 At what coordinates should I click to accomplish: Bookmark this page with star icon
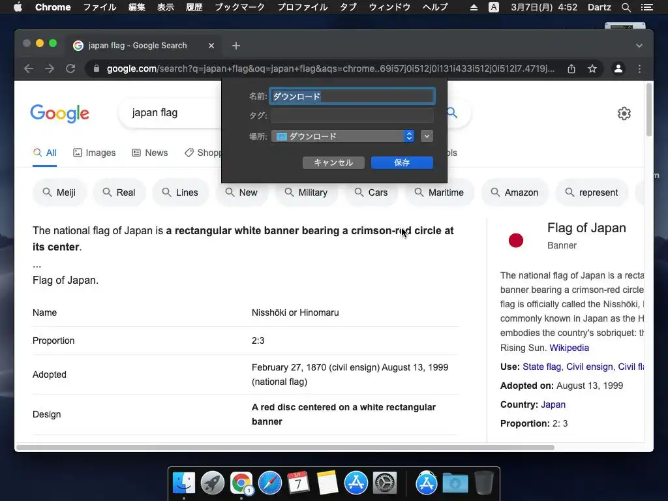(592, 68)
